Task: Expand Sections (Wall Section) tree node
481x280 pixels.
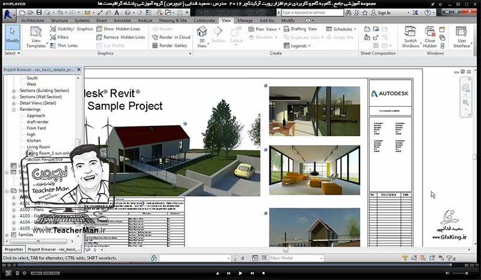Action: 13,97
